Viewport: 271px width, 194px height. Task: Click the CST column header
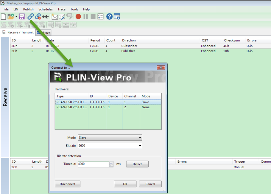coord(211,40)
